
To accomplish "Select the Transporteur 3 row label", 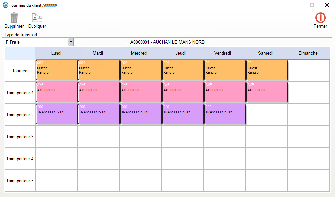I will coord(20,137).
